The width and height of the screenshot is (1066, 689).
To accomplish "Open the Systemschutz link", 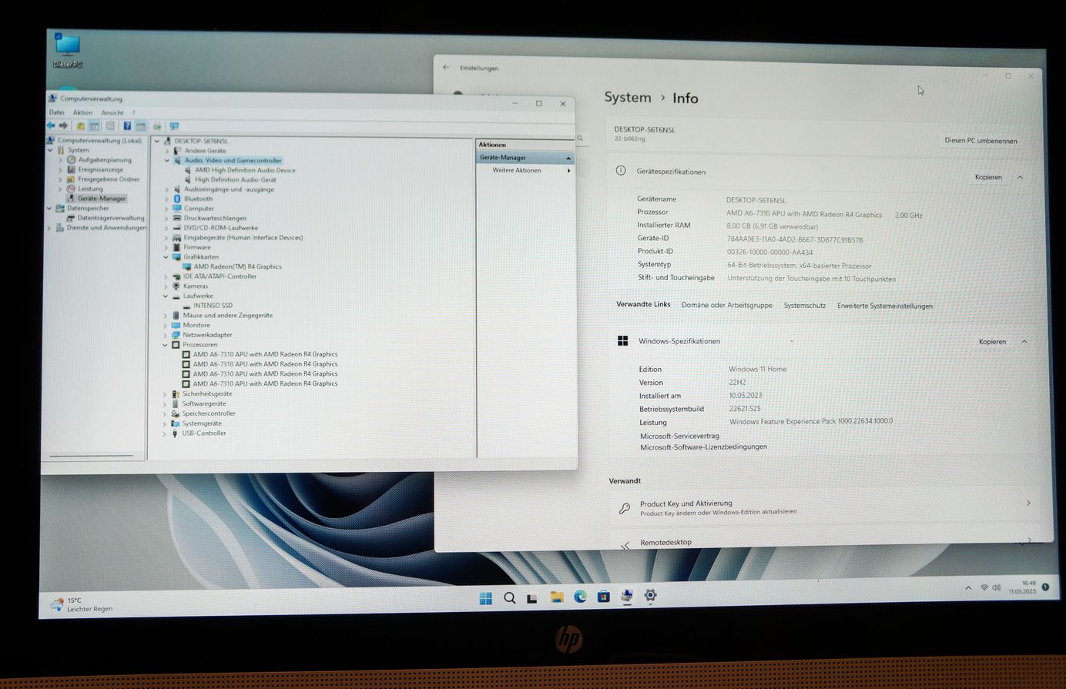I will point(805,306).
